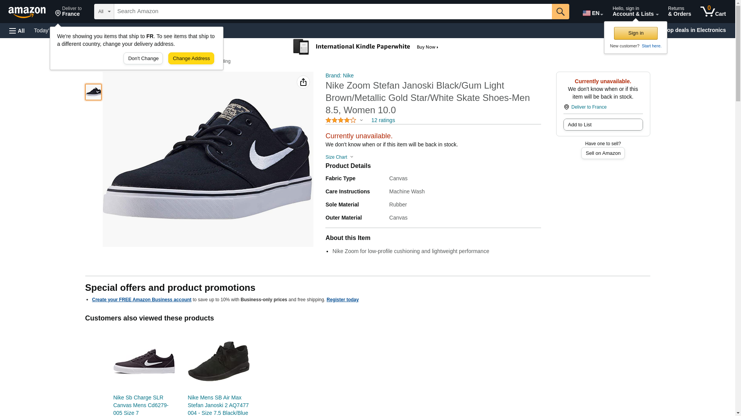Open the 12 ratings link
The width and height of the screenshot is (741, 416).
383,120
